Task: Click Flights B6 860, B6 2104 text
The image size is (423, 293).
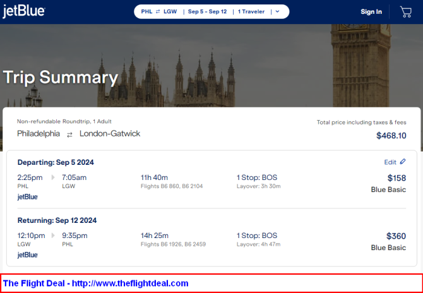Action: pos(172,186)
